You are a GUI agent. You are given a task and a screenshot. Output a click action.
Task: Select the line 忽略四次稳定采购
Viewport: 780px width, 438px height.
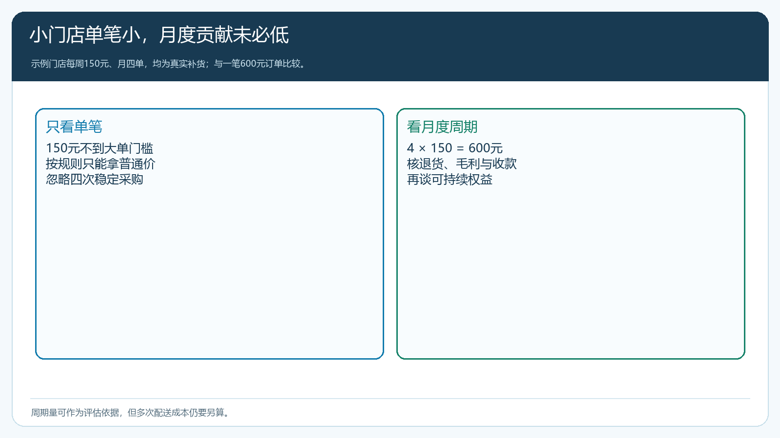point(95,179)
